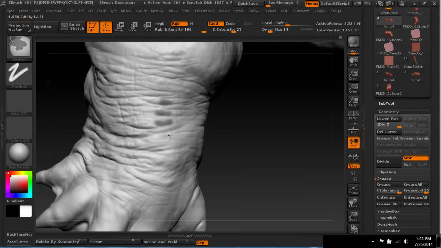Open the Alpha Off selector
Screen dimensions: 441x248
click(19, 102)
